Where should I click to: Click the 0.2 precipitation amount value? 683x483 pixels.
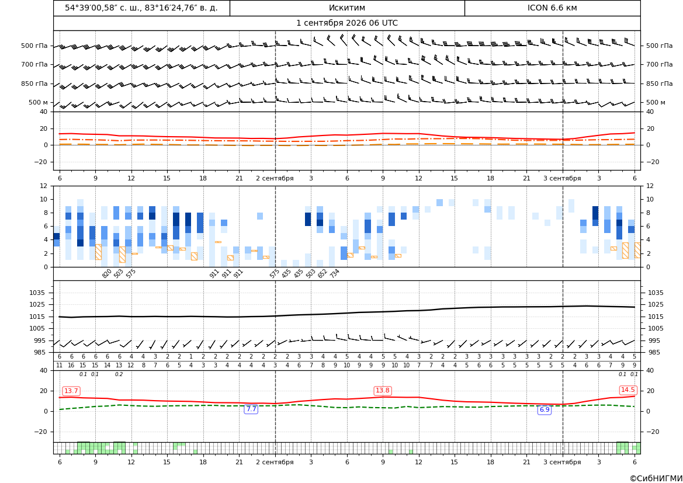[x=119, y=374]
